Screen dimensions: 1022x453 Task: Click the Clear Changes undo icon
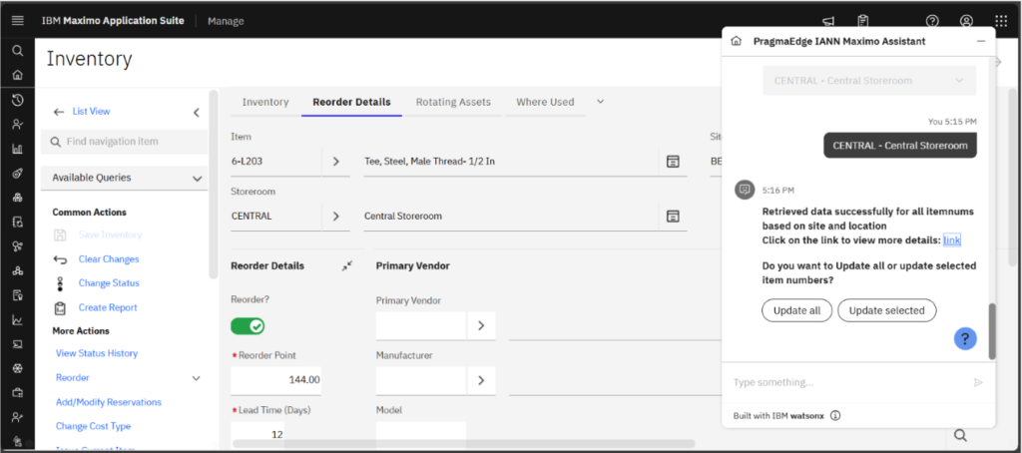coord(60,259)
